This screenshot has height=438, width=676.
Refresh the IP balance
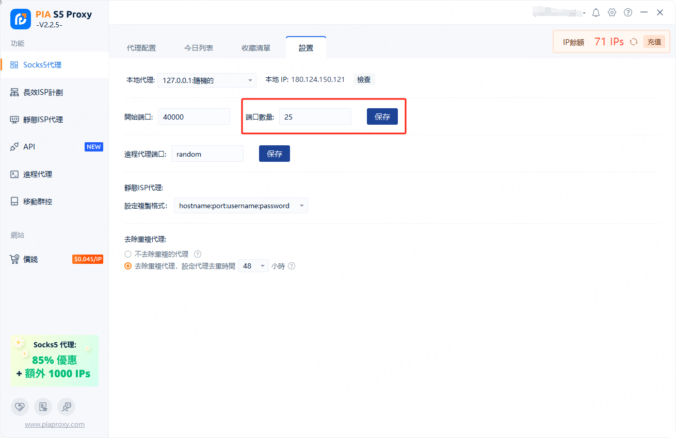tap(634, 42)
